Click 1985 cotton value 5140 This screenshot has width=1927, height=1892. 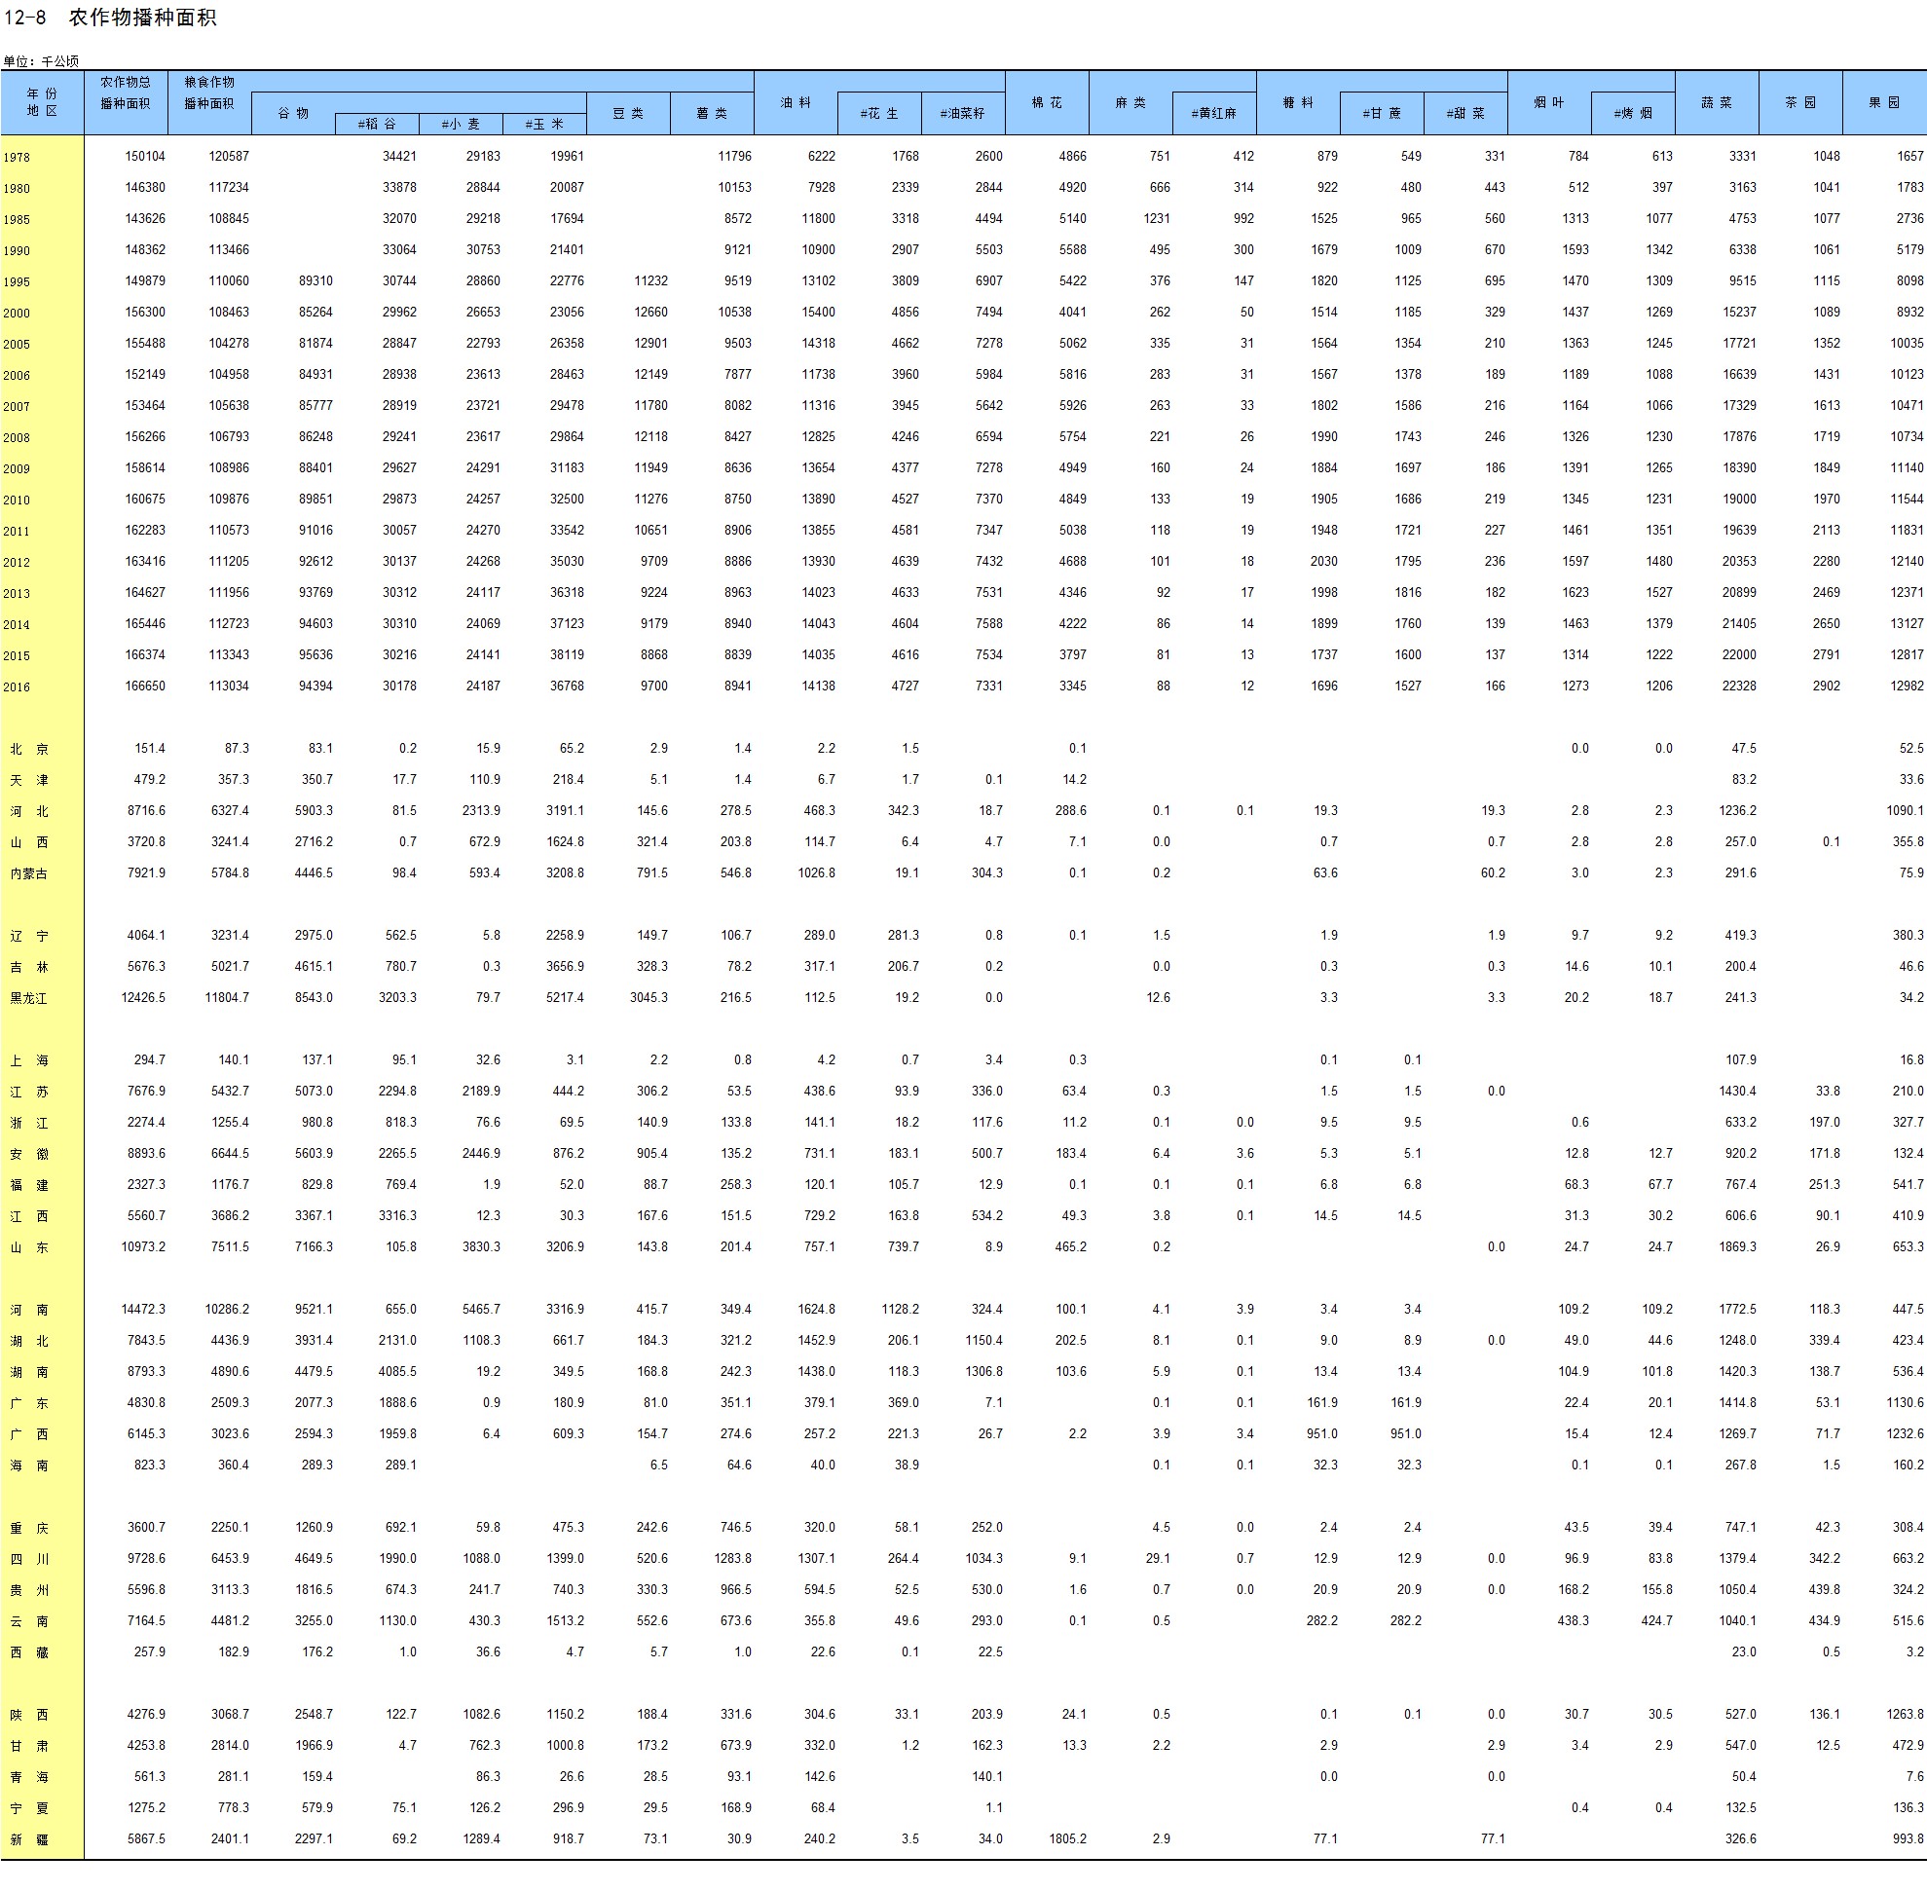1072,219
